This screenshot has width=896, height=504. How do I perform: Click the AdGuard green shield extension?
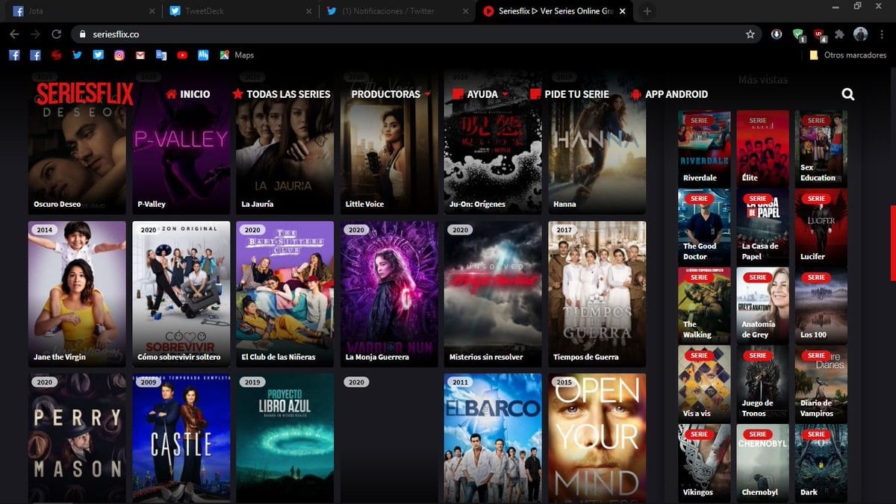pos(798,34)
